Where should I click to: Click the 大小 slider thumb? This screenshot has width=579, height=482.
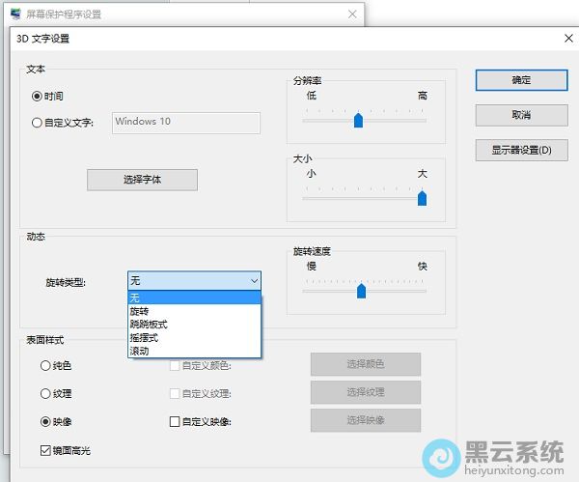(x=422, y=198)
